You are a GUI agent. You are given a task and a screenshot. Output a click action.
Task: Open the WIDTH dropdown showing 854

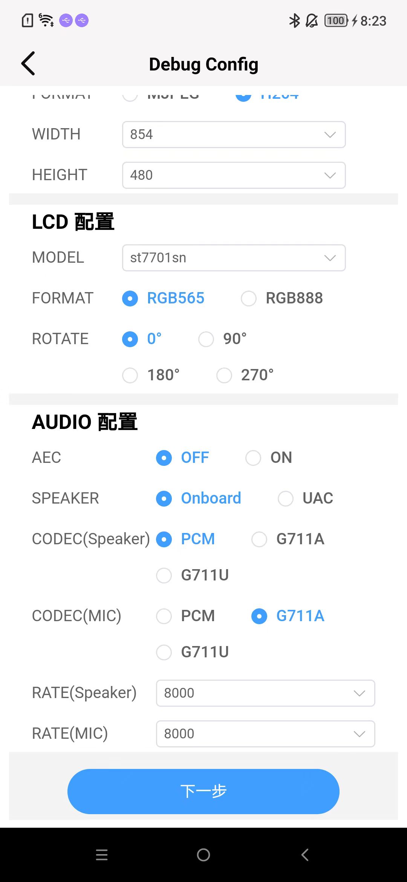pos(234,135)
